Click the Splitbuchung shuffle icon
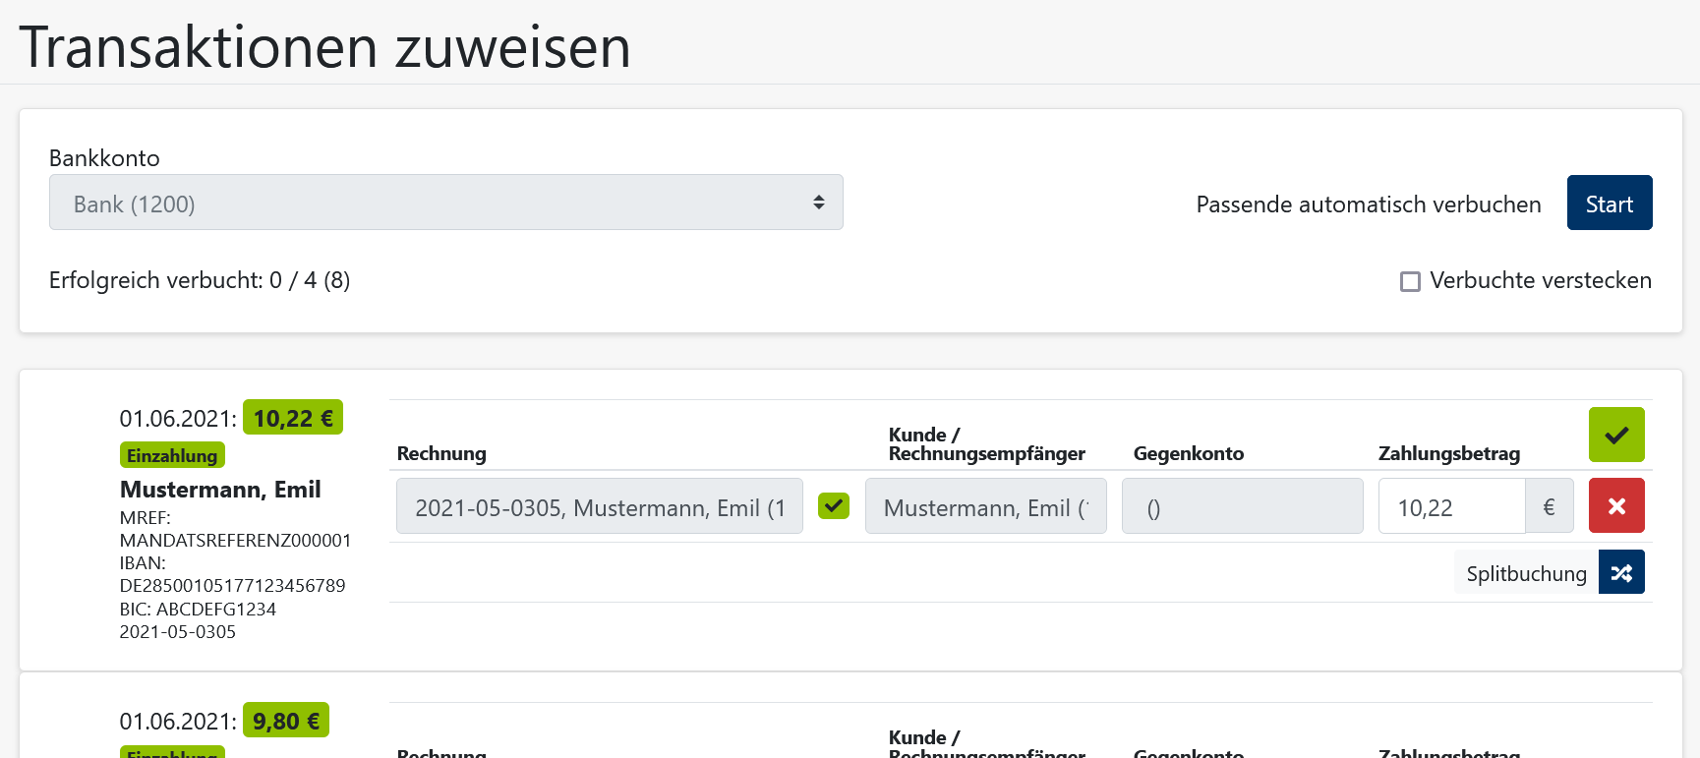1700x758 pixels. point(1621,572)
